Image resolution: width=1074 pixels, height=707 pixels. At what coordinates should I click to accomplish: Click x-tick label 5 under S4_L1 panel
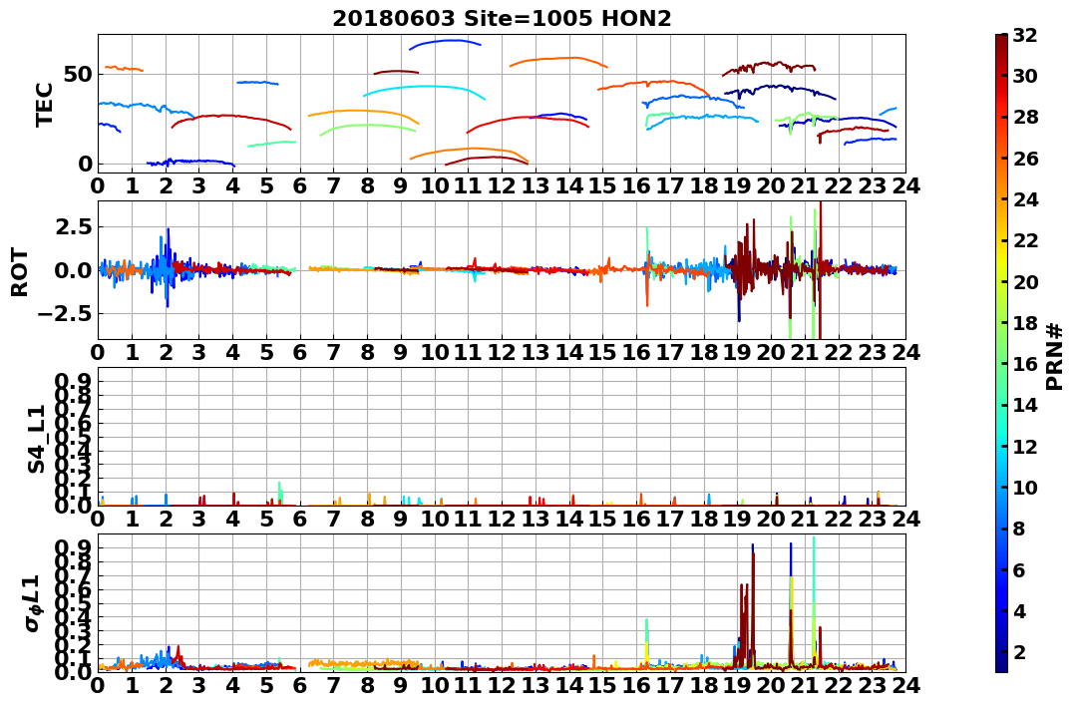tap(266, 519)
